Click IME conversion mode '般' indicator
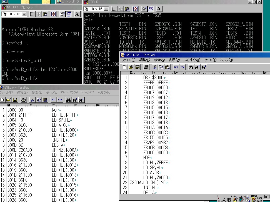270x202 pixels. point(229,200)
